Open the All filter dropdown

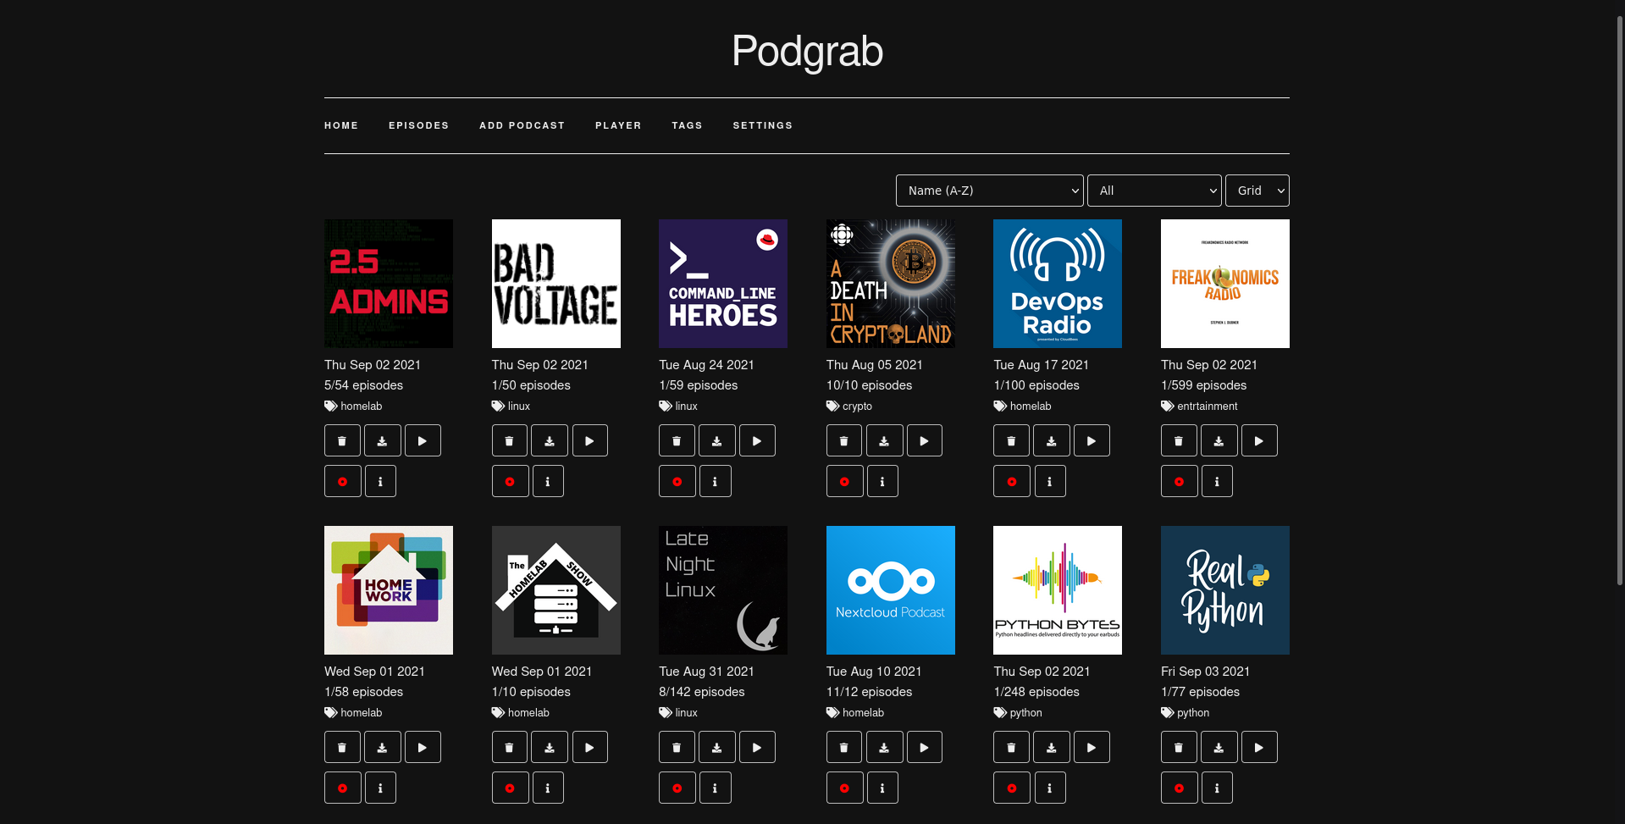1154,191
